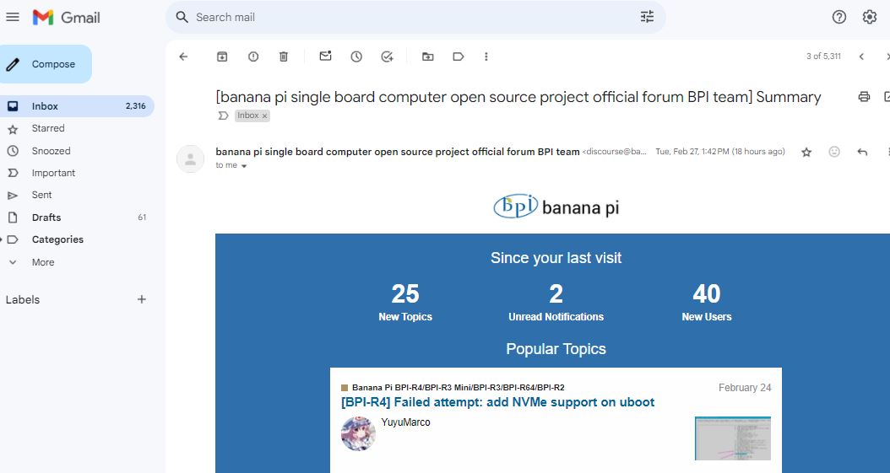Click the 'February 24' topic date
The image size is (890, 473).
point(745,388)
